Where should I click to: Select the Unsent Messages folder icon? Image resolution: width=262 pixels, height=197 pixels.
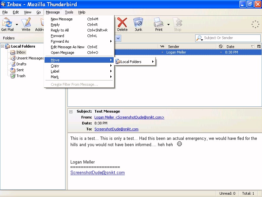[x=13, y=58]
